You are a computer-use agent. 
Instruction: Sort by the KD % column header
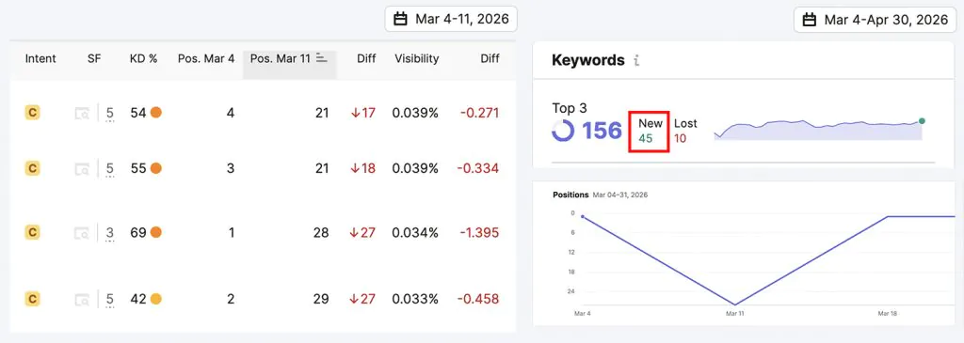143,58
